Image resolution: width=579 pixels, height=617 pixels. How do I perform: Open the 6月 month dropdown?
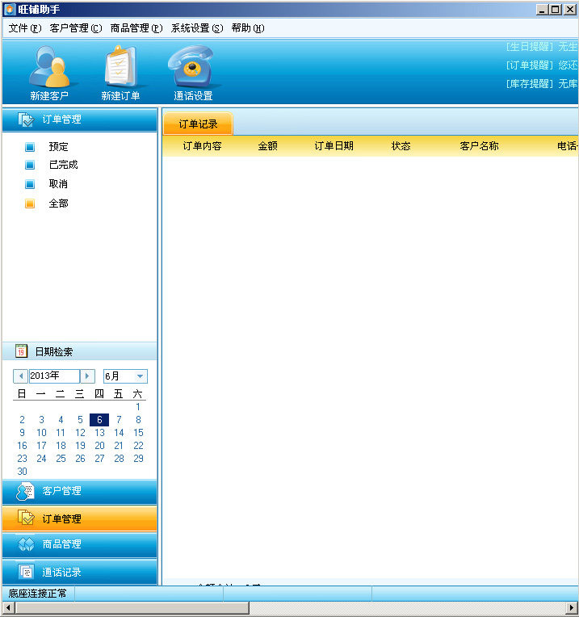click(x=140, y=376)
